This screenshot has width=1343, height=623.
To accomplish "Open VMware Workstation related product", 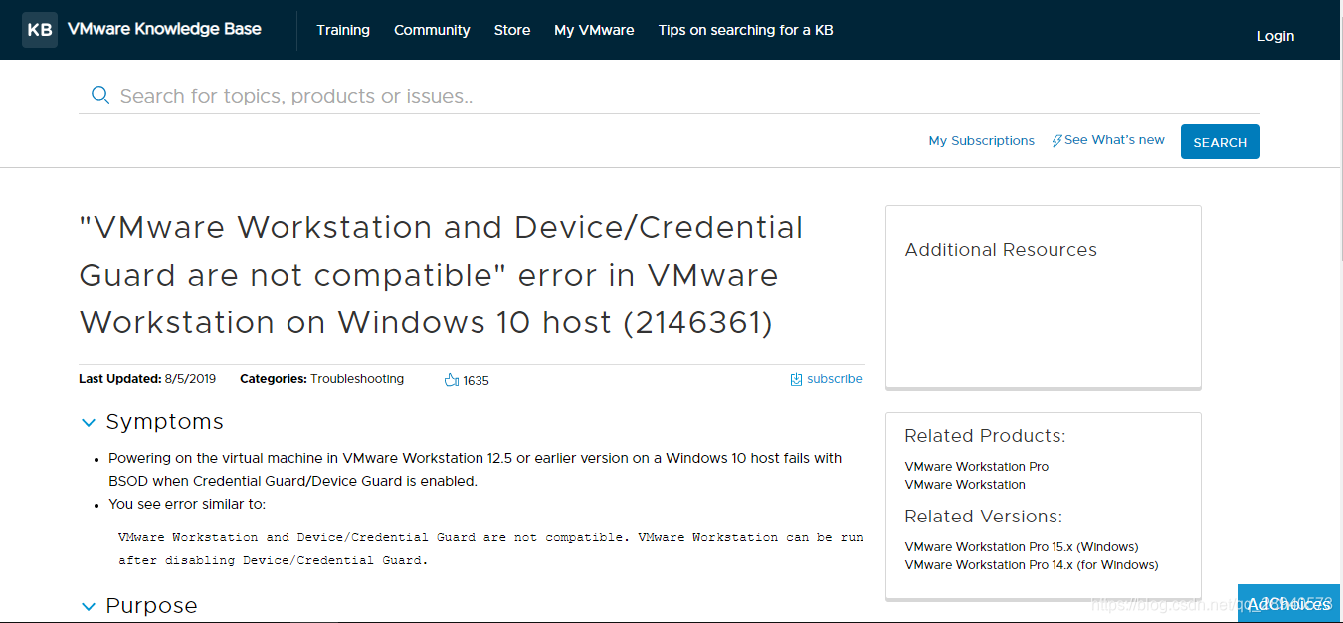I will pyautogui.click(x=965, y=485).
